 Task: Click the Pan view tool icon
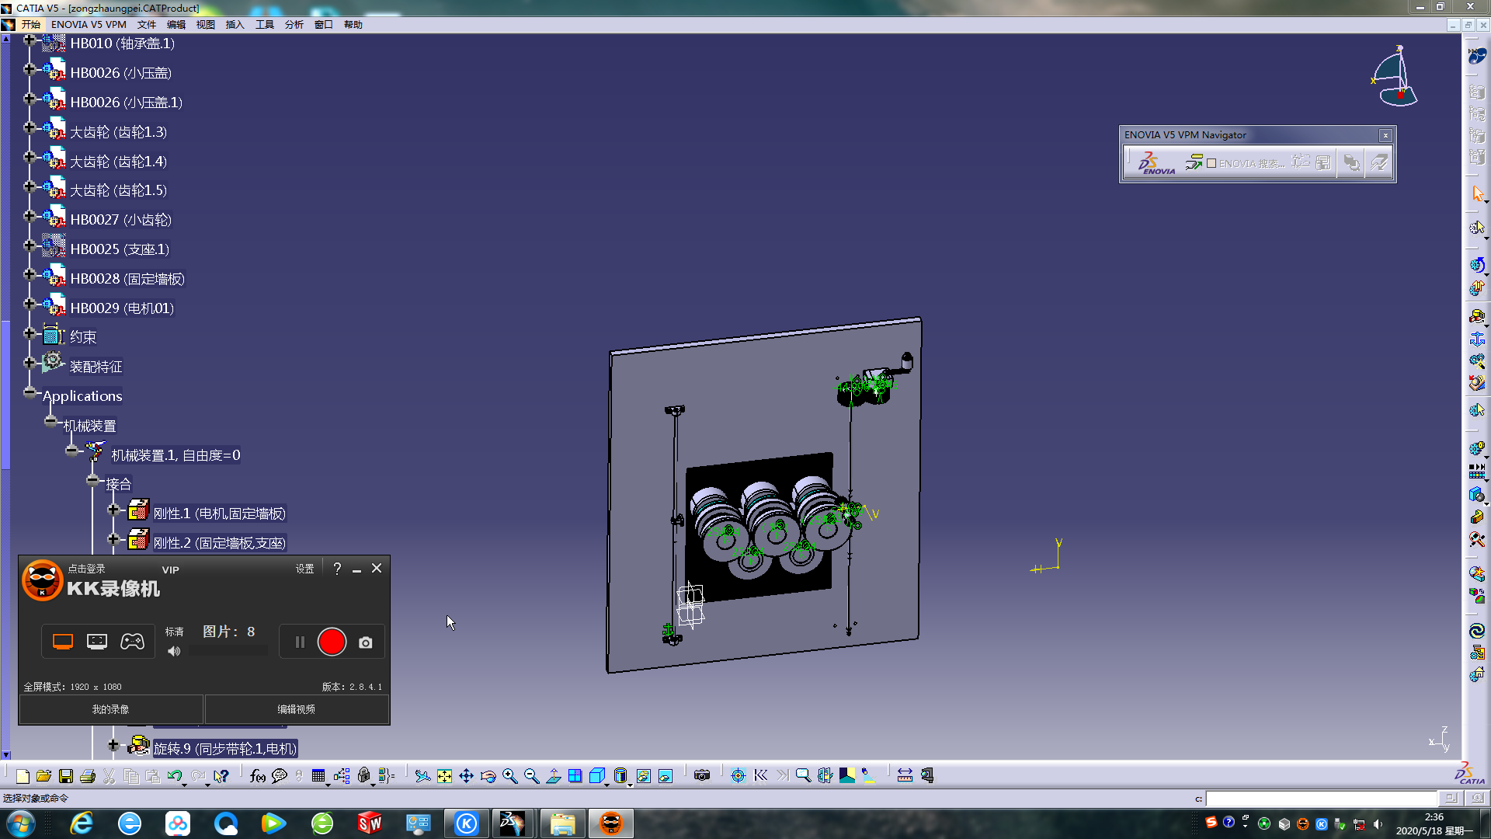point(466,775)
